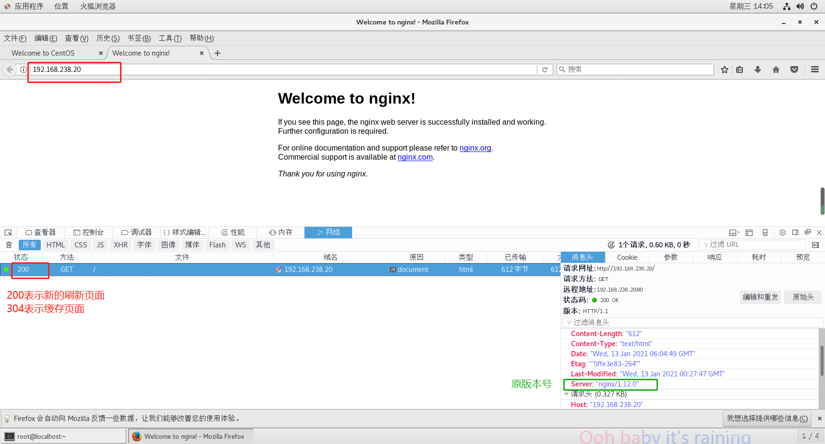Viewport: 825px width, 444px height.
Task: Toggle the split console icon
Action: 749,233
